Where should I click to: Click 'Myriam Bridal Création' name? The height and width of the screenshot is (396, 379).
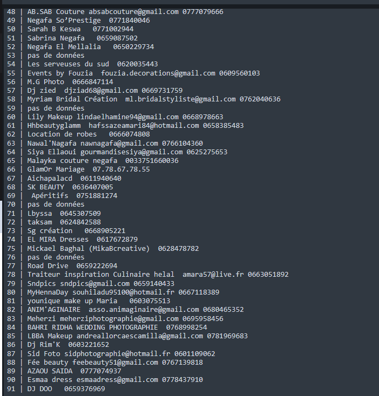point(72,99)
